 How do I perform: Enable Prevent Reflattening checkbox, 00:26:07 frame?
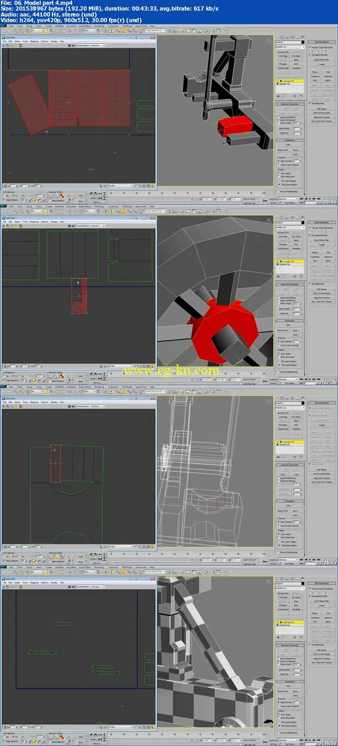click(x=278, y=552)
